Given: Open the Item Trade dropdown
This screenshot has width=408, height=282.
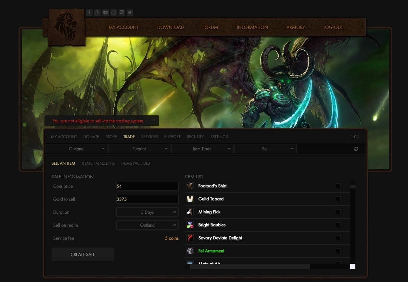Looking at the screenshot, I should click(202, 149).
